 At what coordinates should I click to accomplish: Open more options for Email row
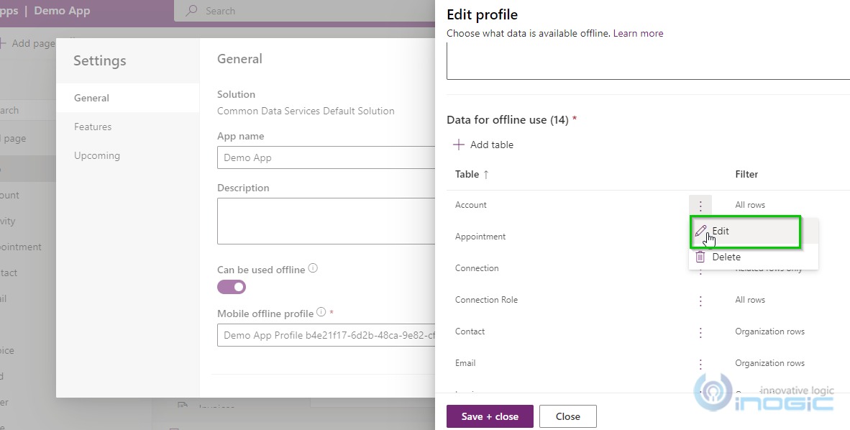[700, 364]
